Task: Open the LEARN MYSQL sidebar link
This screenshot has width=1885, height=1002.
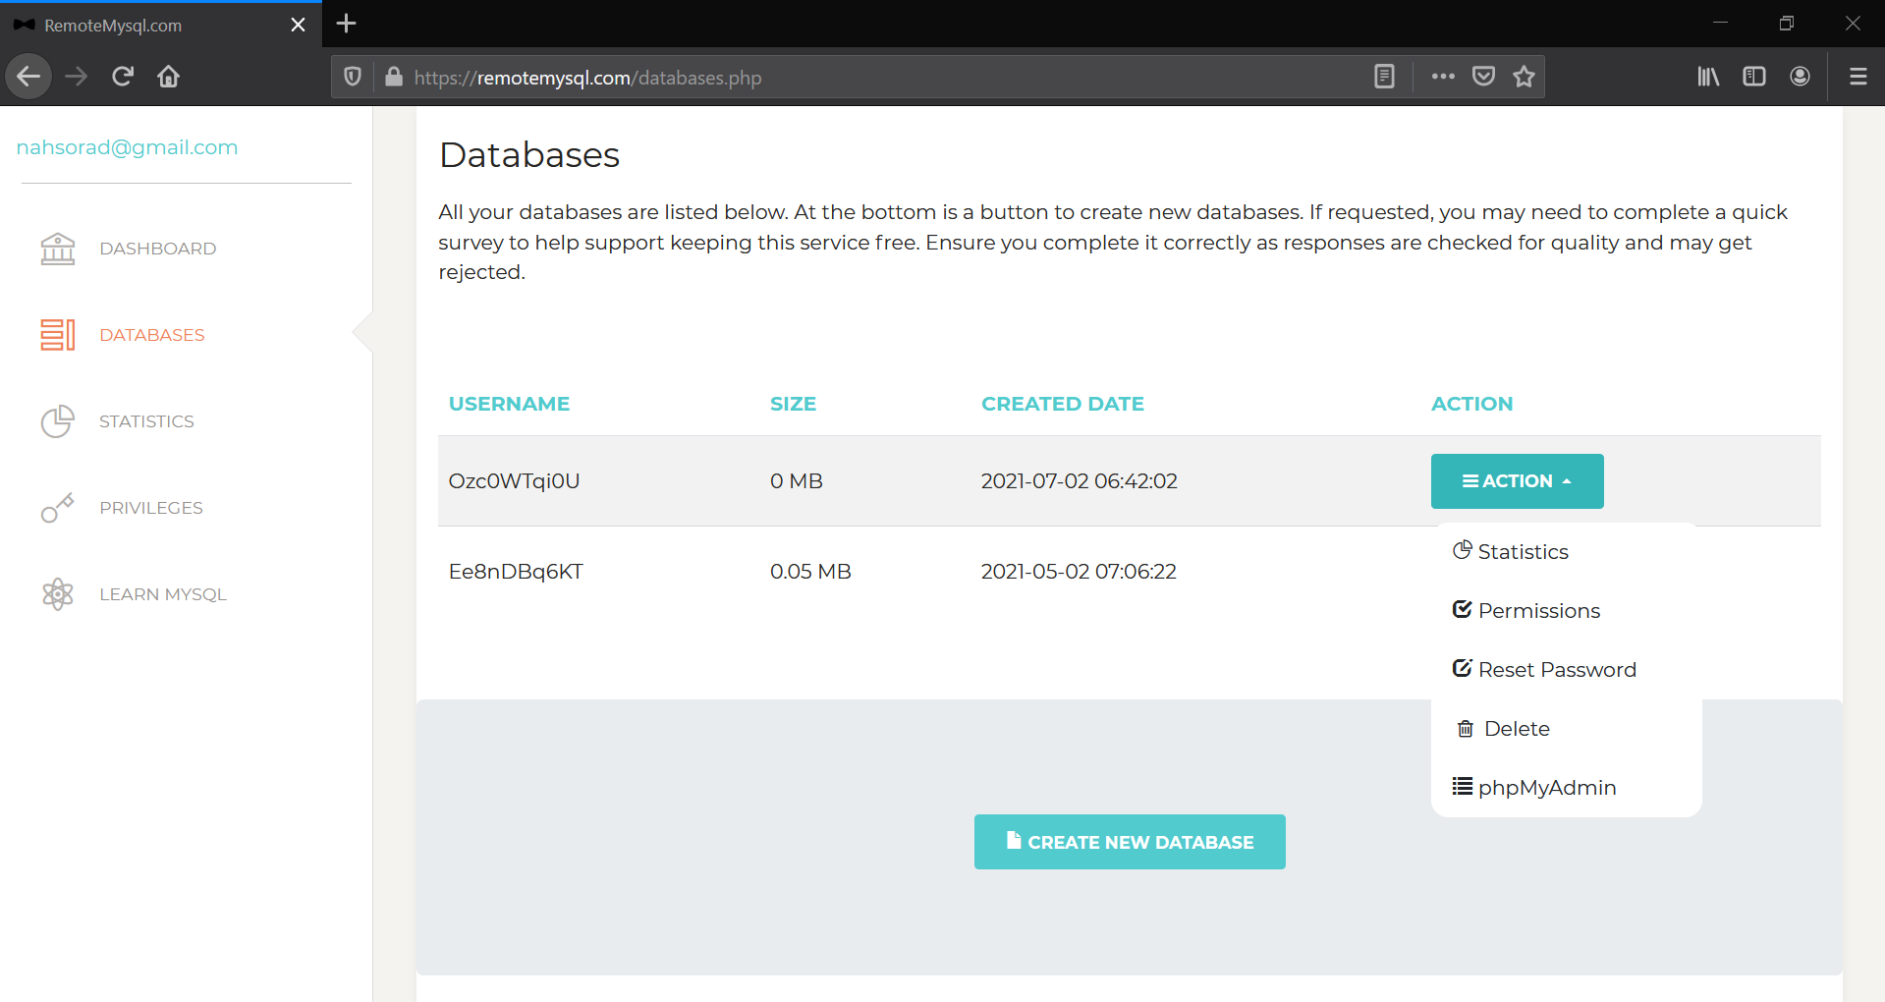Action: [x=163, y=594]
